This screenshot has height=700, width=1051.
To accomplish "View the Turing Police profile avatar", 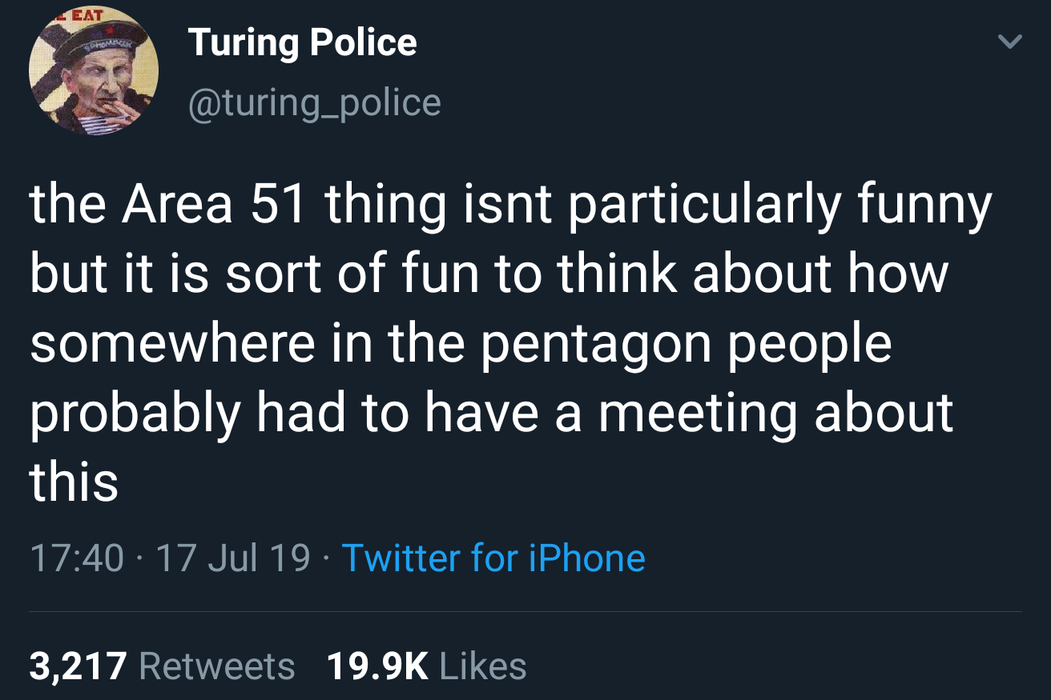I will [x=94, y=70].
